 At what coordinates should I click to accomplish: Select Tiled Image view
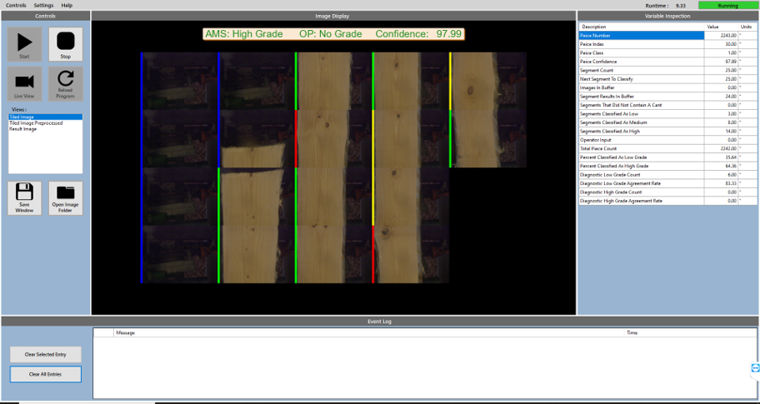tap(46, 117)
